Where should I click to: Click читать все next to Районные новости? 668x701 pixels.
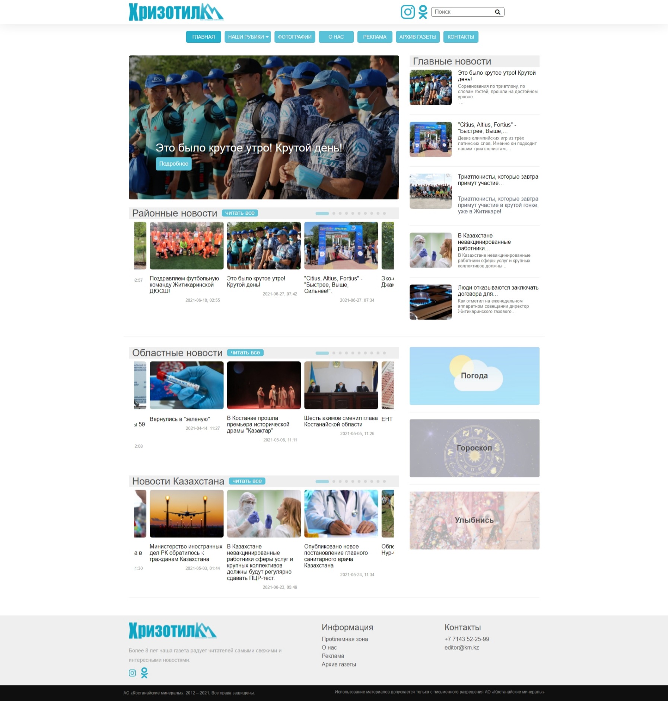point(240,213)
